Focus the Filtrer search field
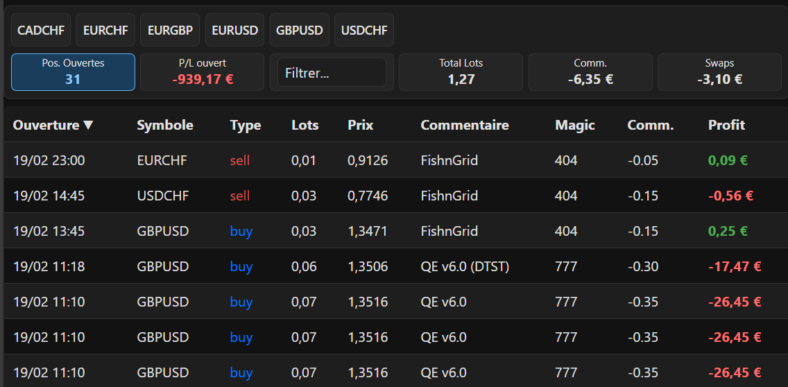This screenshot has height=387, width=788. 332,73
